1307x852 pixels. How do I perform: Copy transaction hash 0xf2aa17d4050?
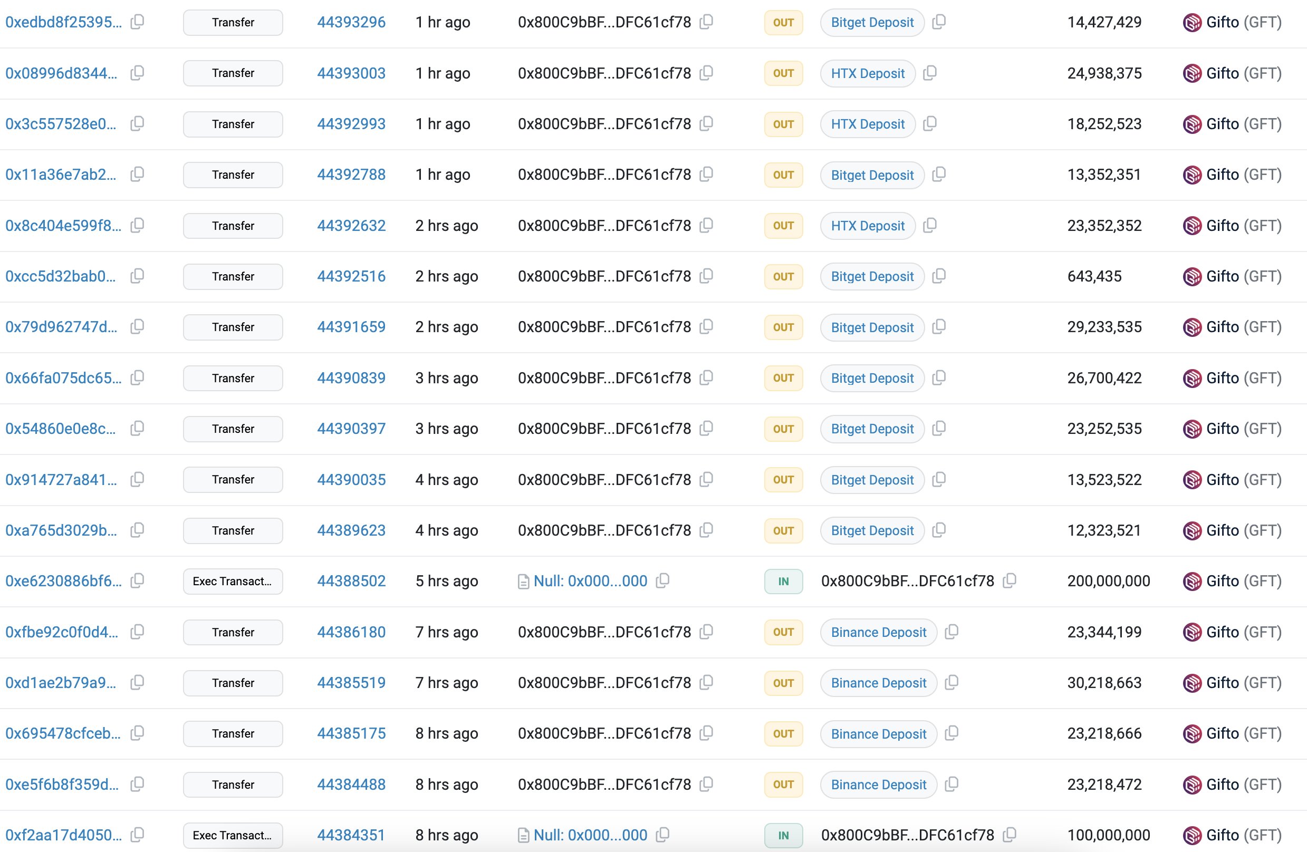(137, 835)
